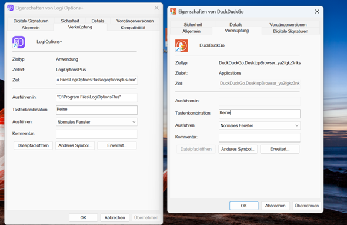This screenshot has width=347, height=225.
Task: Expand Ausführen dropdown in Logi Options+ window
Action: pos(96,122)
